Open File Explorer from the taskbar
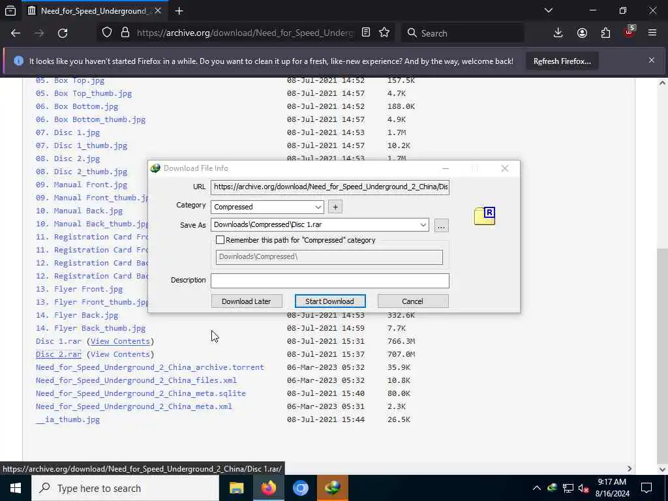Image resolution: width=668 pixels, height=501 pixels. point(236,488)
